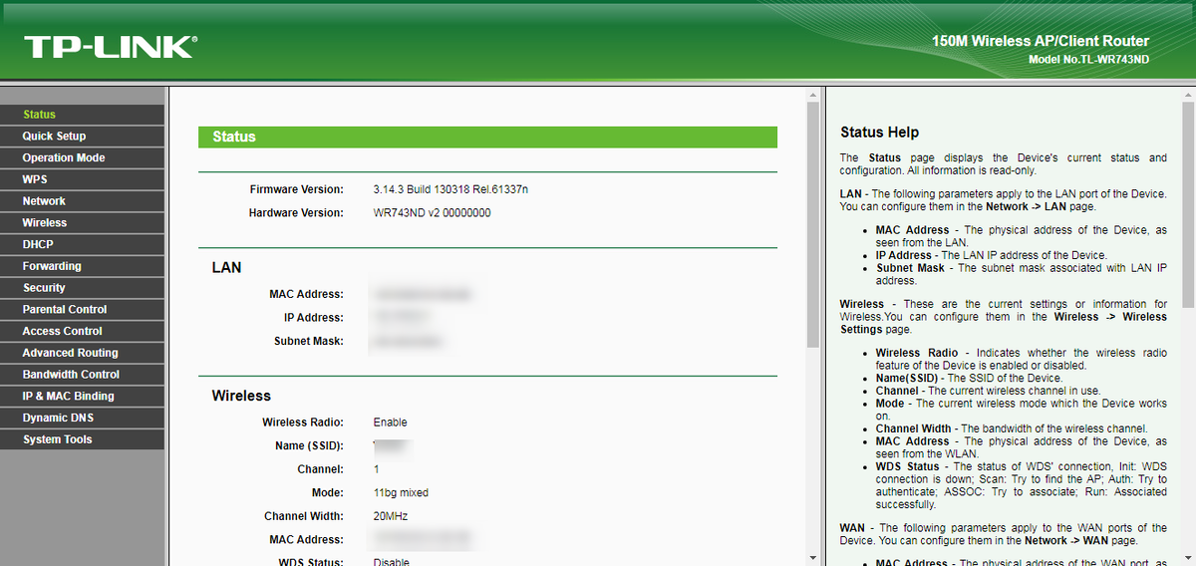Click main panel scroll down arrow
The width and height of the screenshot is (1196, 566).
pos(812,559)
